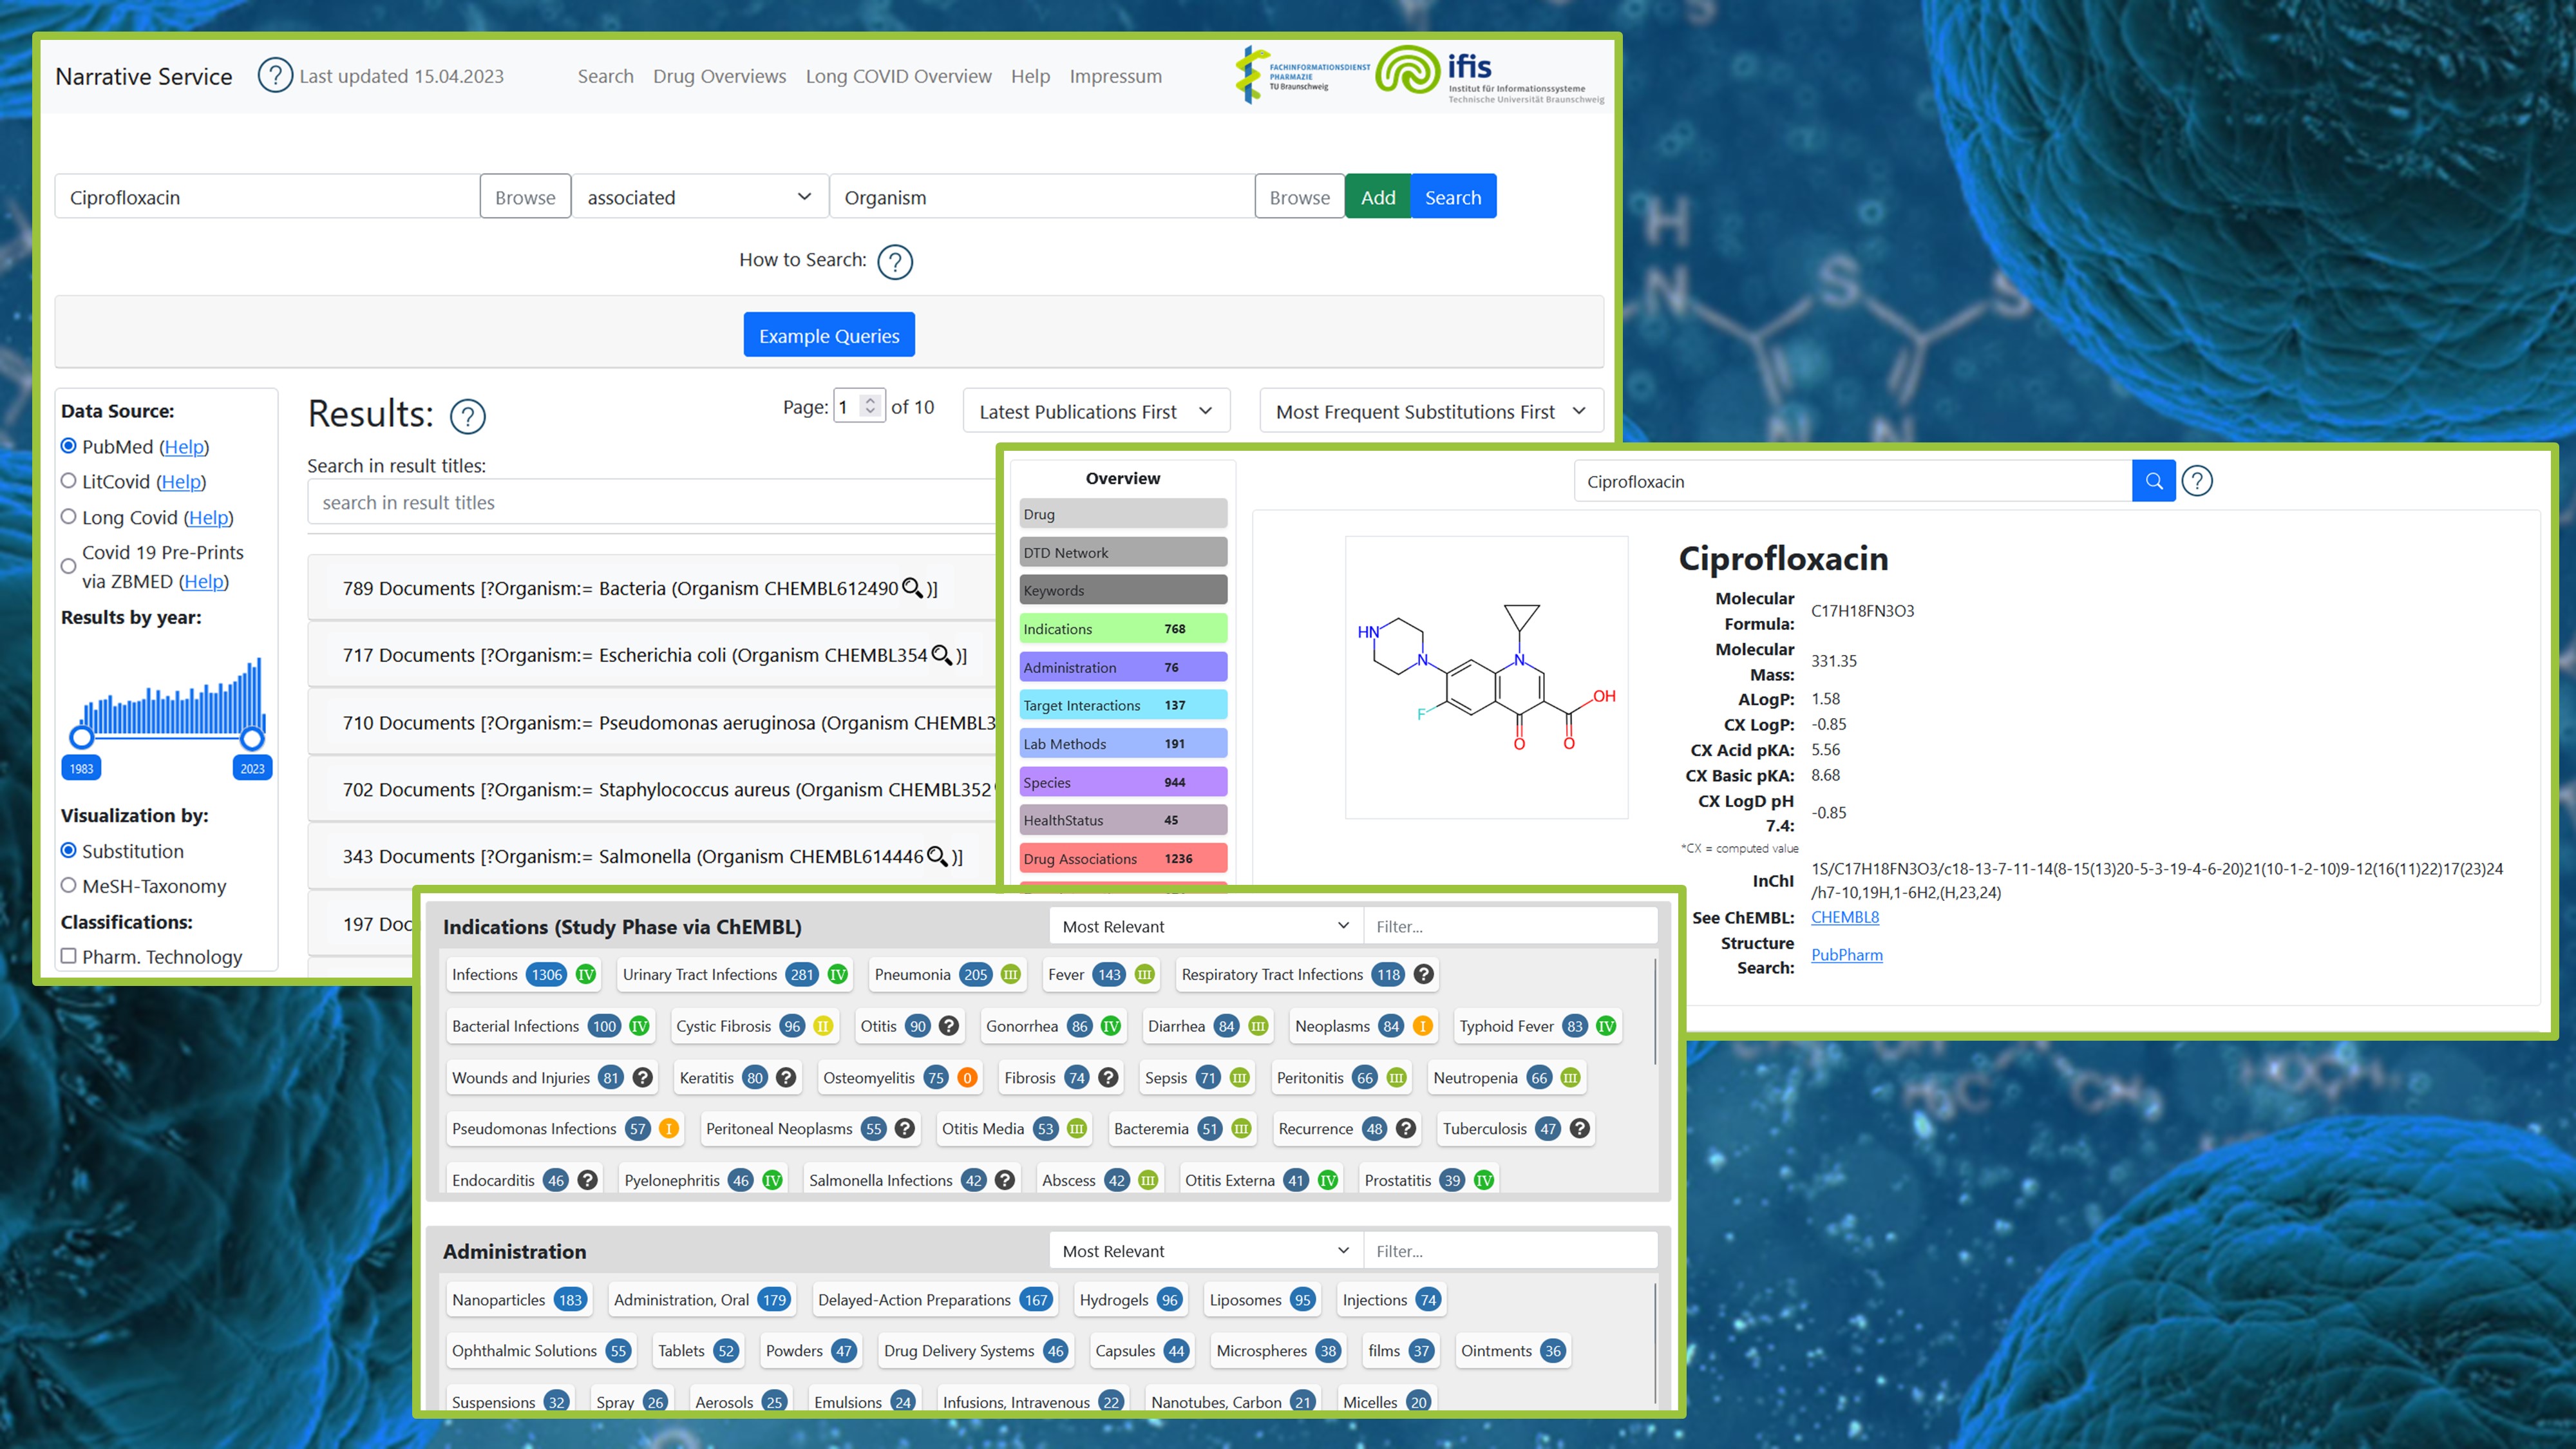Image resolution: width=2576 pixels, height=1449 pixels.
Task: Click the 2023 year slider handle
Action: tap(252, 739)
